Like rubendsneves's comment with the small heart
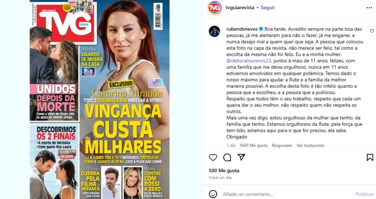This screenshot has width=376, height=199. point(372,31)
